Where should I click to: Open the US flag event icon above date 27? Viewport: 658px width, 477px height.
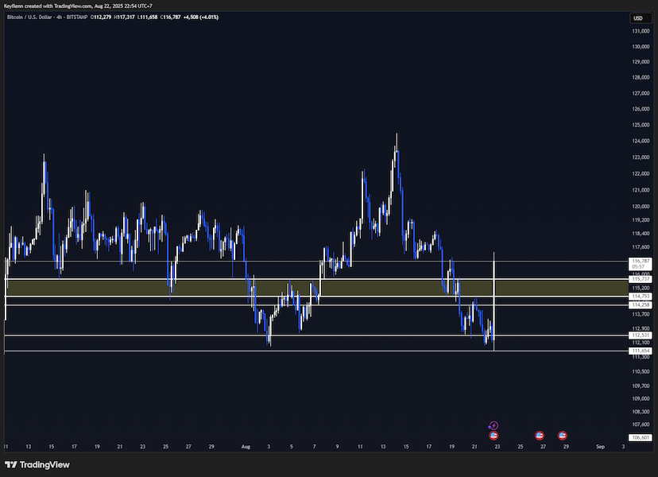pos(540,436)
